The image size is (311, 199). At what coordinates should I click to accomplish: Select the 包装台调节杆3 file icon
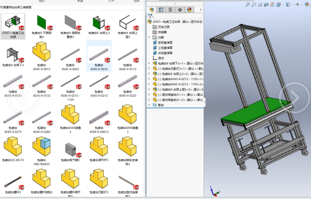[x=99, y=147]
